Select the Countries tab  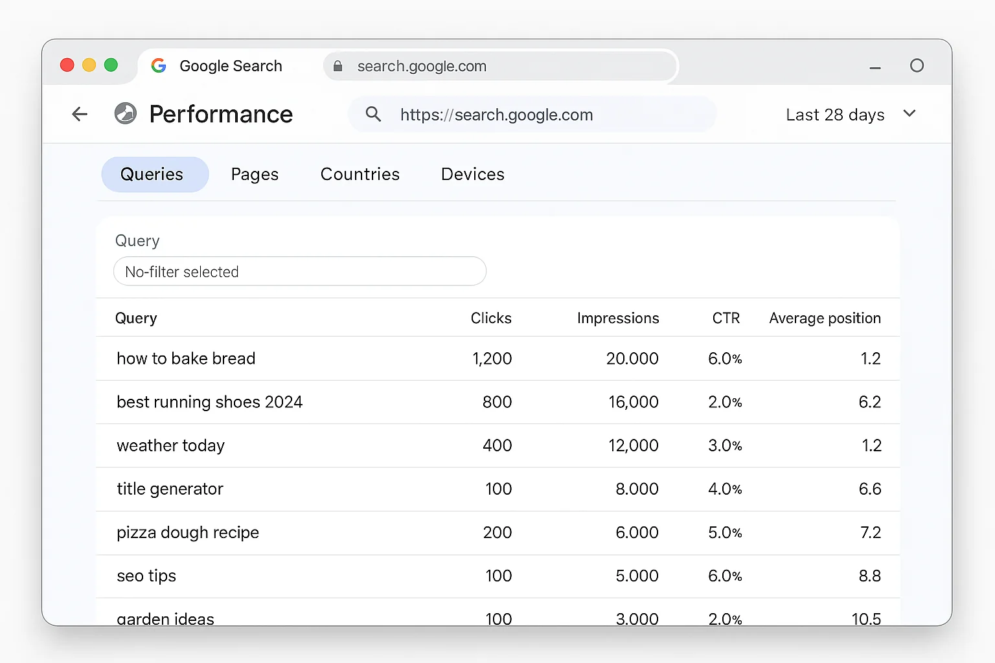point(360,174)
